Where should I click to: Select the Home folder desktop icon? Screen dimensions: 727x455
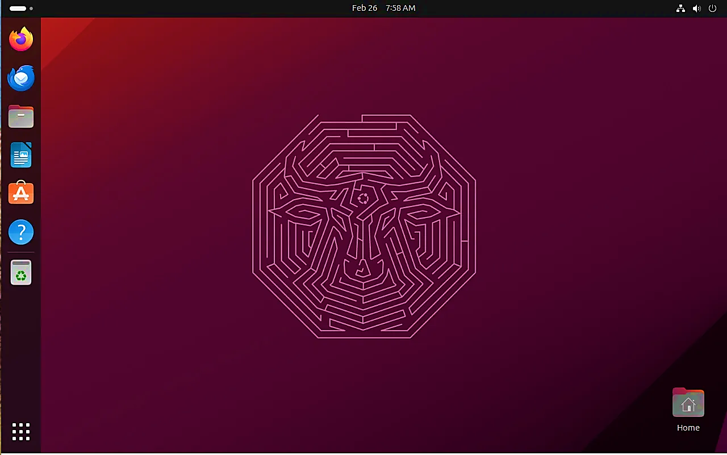(688, 403)
